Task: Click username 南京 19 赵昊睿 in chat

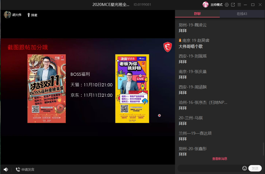Action: tap(196, 40)
